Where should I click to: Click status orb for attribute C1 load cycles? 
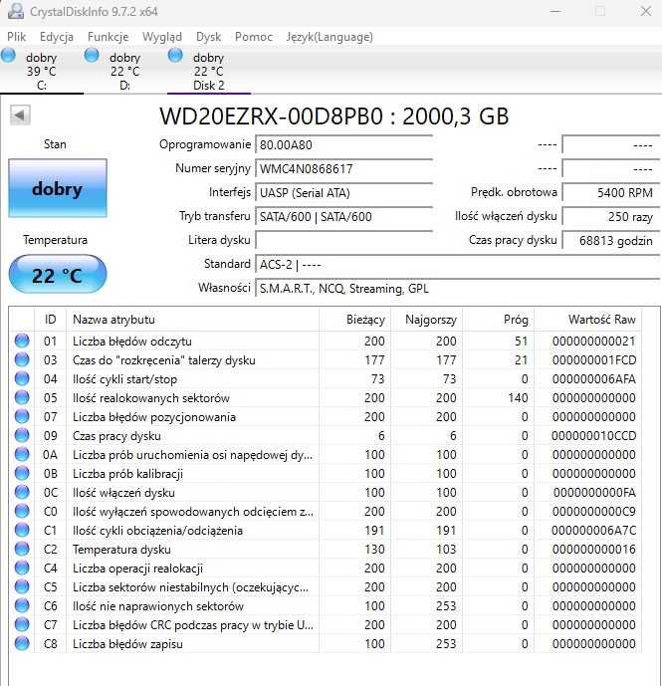[x=22, y=530]
